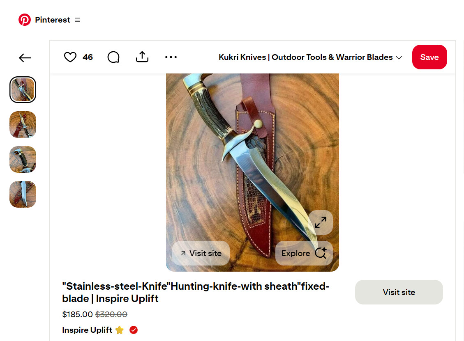Image resolution: width=464 pixels, height=341 pixels.
Task: Click the Pinterest logo icon
Action: coord(25,20)
